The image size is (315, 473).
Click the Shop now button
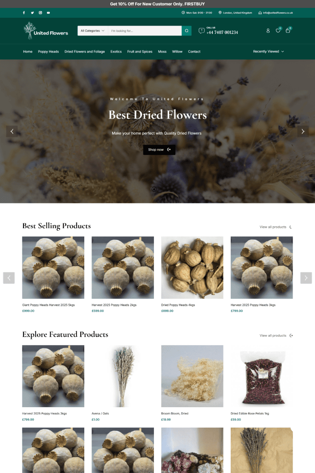point(159,150)
